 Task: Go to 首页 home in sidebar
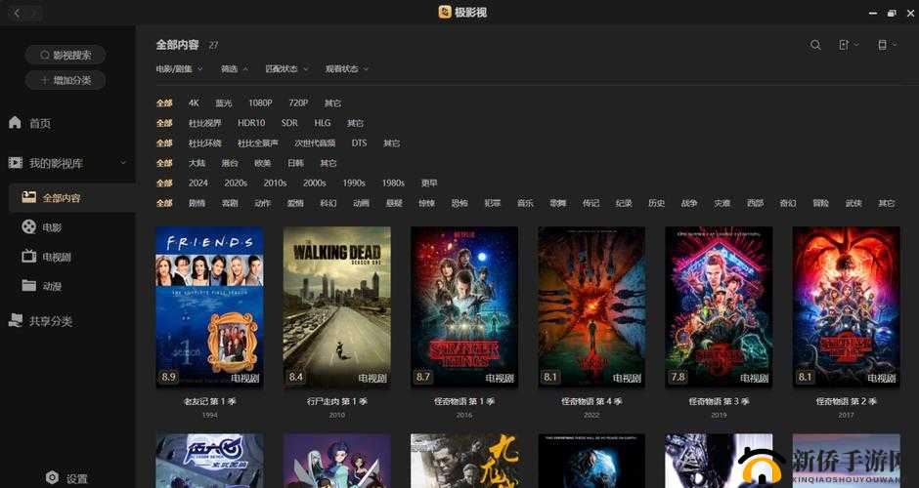click(30, 123)
